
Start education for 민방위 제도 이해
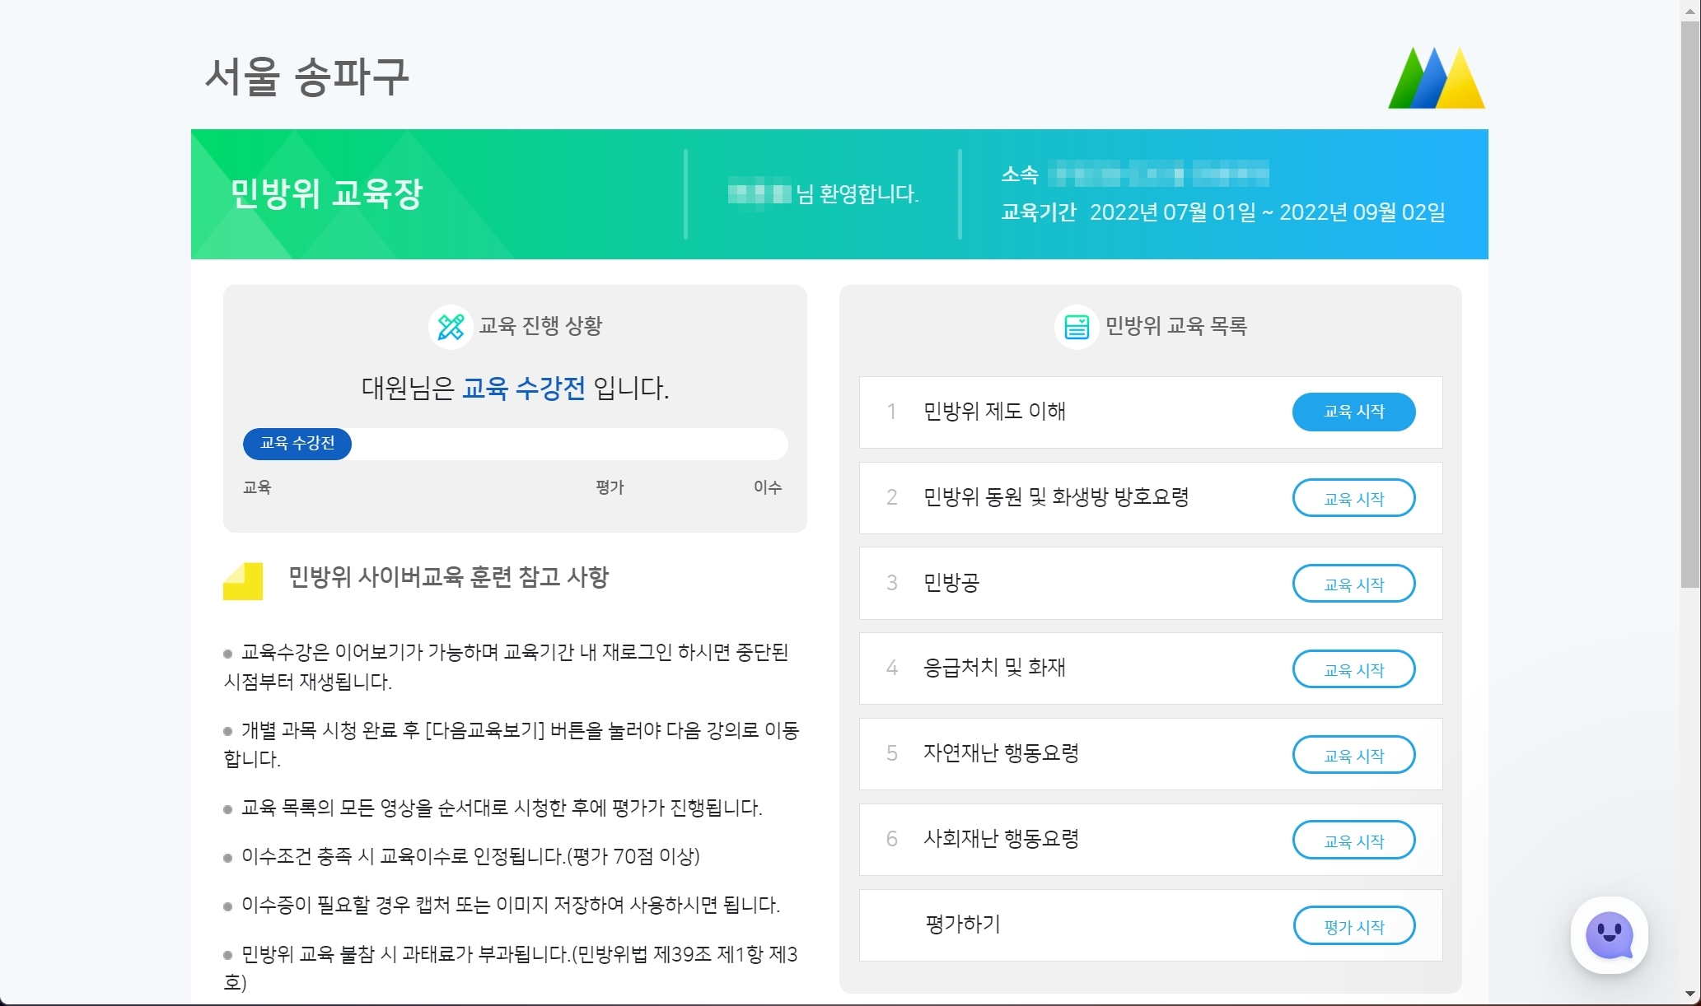coord(1353,412)
